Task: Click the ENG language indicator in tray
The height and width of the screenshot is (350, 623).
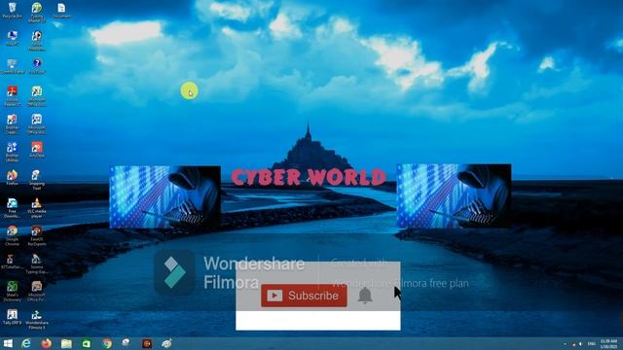Action: point(592,343)
